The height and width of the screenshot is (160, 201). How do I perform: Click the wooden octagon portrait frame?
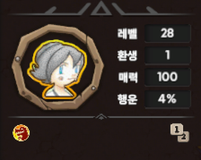click(58, 67)
